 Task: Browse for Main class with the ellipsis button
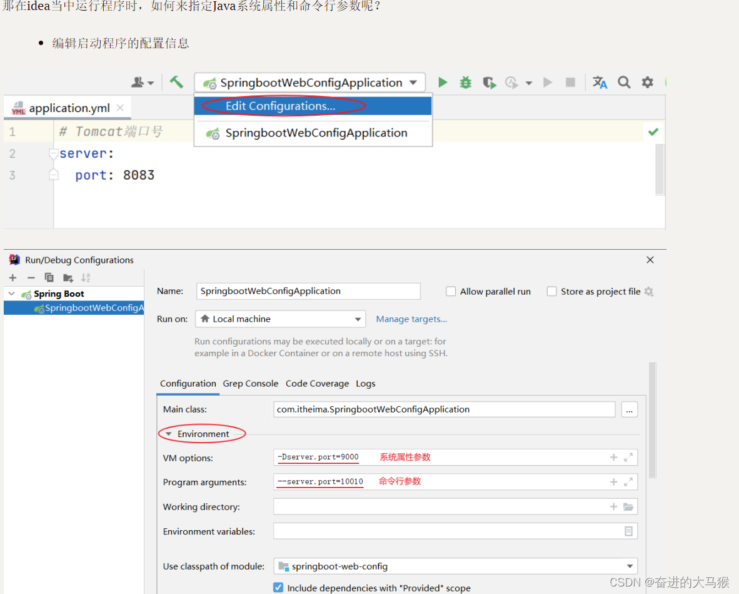tap(630, 409)
